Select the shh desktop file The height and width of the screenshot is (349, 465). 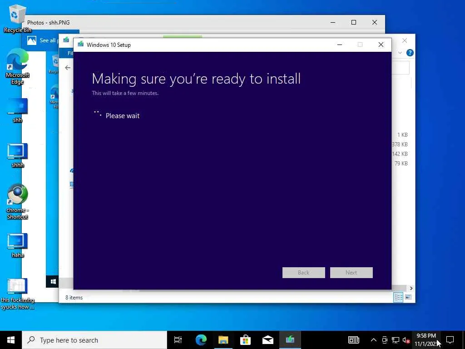[x=17, y=110]
